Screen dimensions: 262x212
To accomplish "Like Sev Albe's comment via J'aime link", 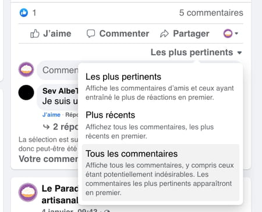I will [51, 115].
